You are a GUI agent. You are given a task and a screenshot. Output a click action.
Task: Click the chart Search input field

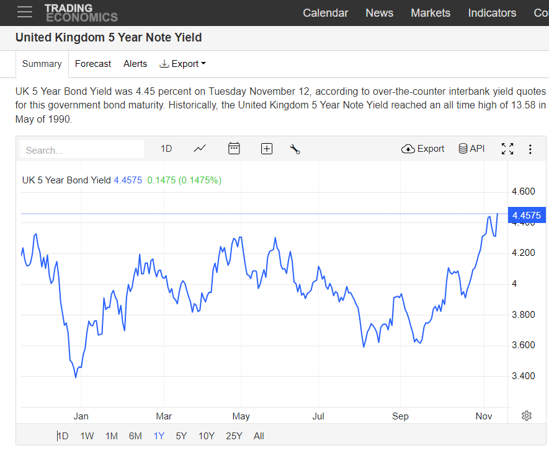tap(82, 150)
